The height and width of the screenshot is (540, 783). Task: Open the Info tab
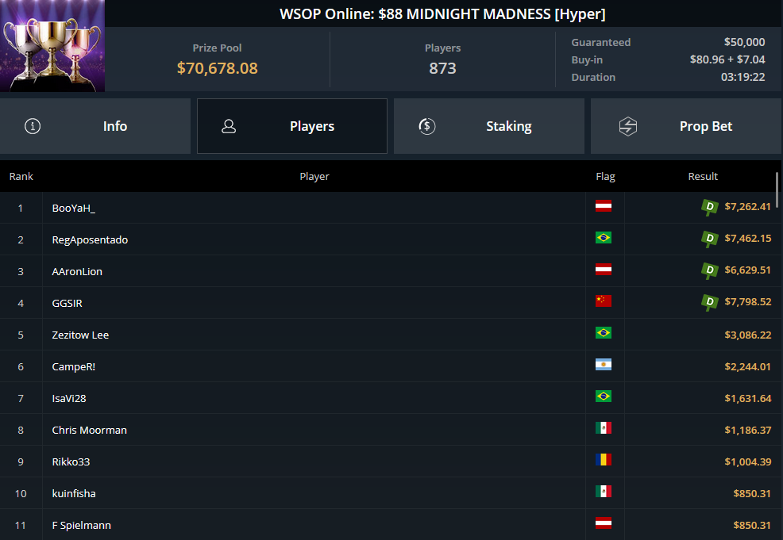click(x=95, y=126)
